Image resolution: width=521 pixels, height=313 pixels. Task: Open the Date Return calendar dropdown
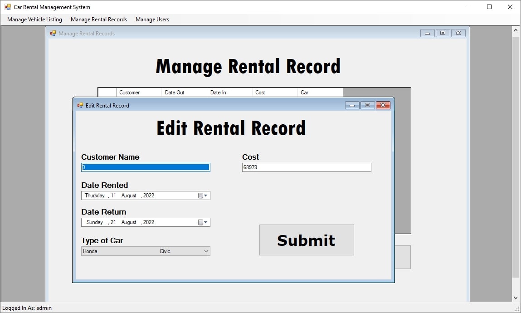[x=203, y=222]
